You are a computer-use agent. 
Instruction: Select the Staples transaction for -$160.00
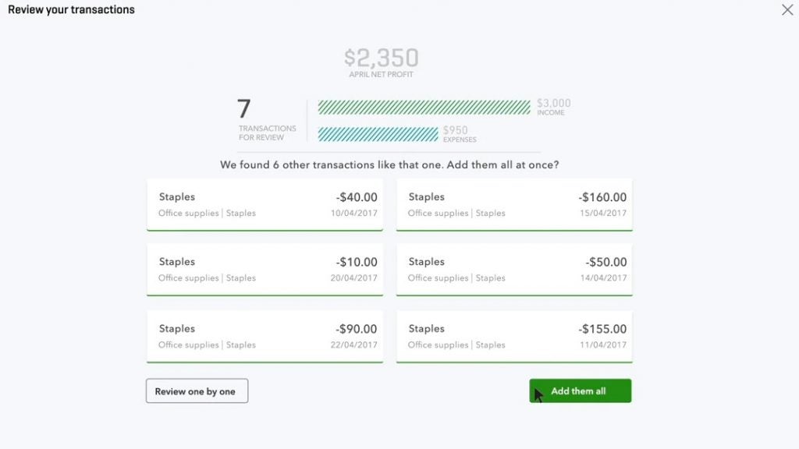click(515, 203)
